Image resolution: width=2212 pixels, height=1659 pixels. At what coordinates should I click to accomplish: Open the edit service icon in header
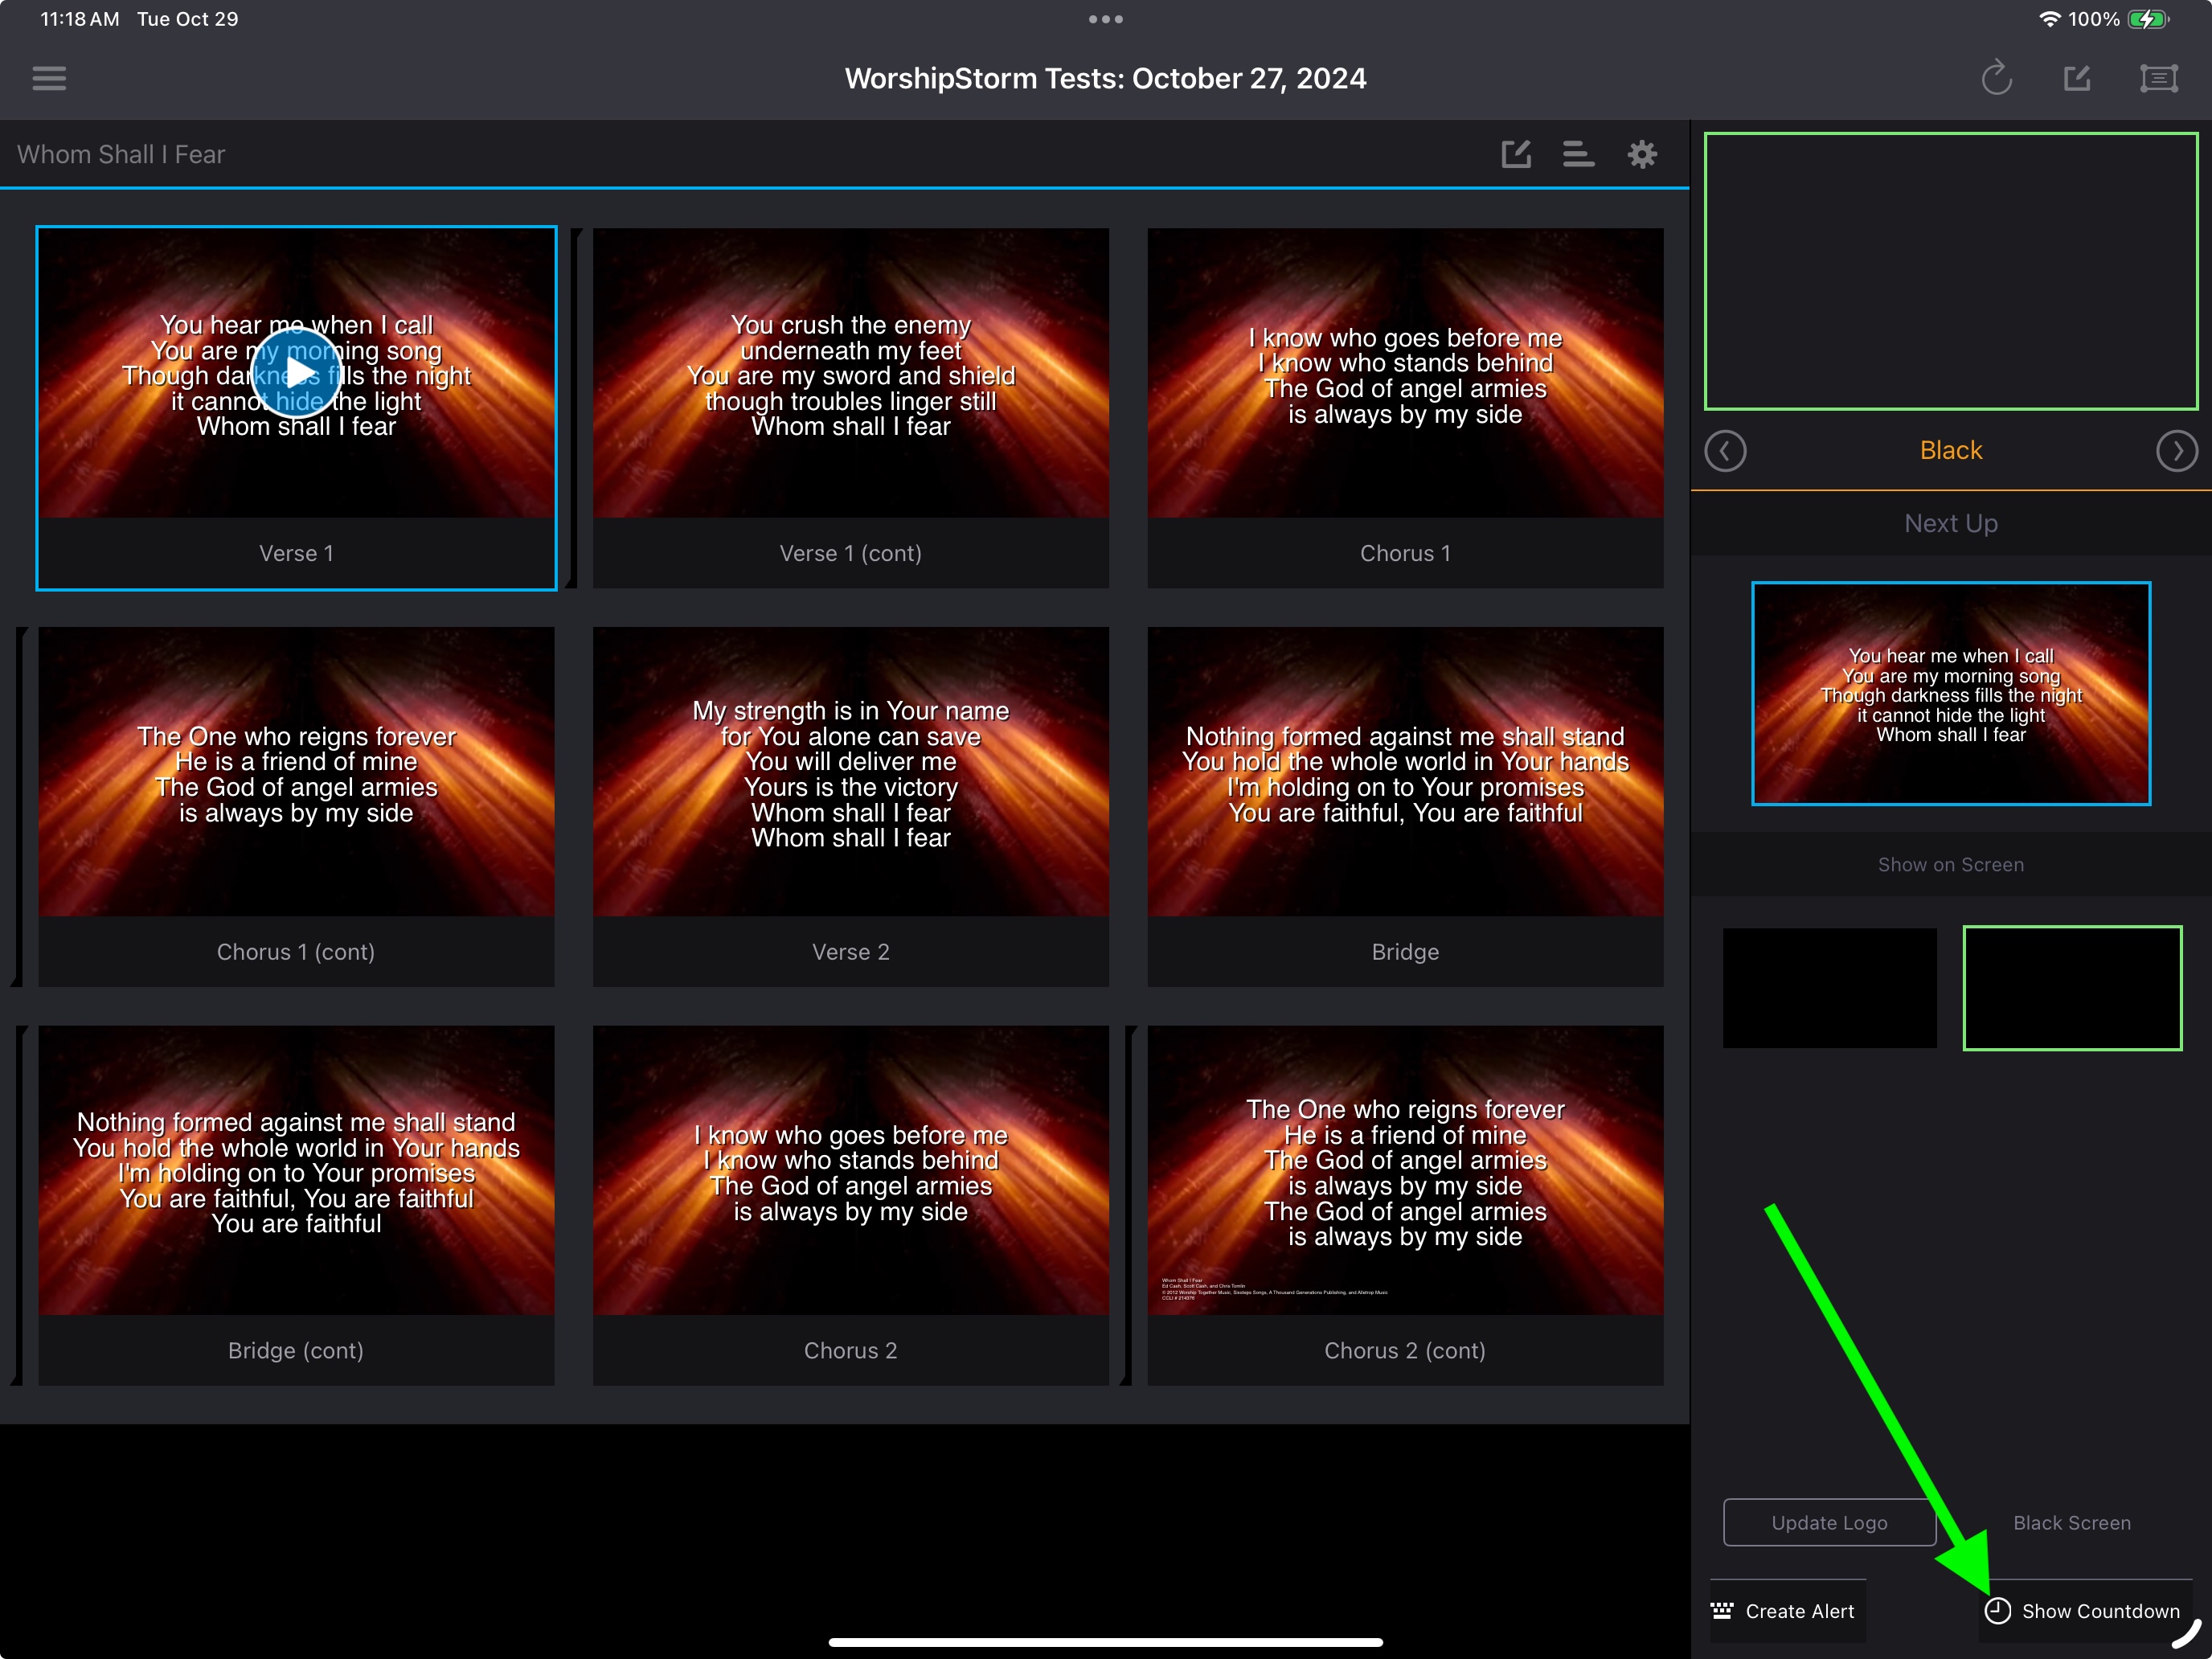2078,78
